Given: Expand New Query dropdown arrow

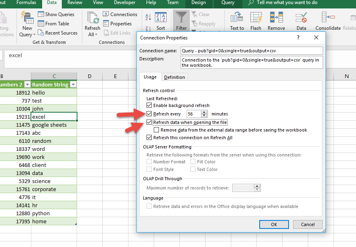Looking at the screenshot, I should [34, 35].
